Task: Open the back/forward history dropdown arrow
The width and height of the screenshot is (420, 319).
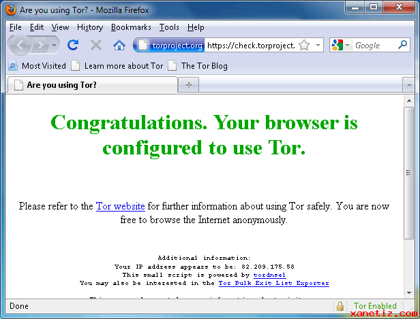Action: [x=55, y=46]
